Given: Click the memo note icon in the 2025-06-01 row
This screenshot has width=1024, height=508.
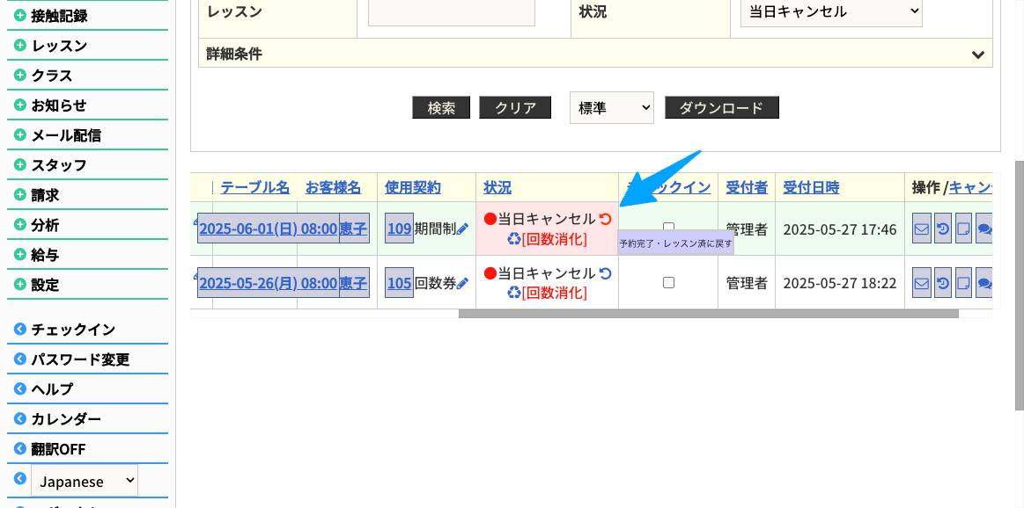Looking at the screenshot, I should click(963, 229).
